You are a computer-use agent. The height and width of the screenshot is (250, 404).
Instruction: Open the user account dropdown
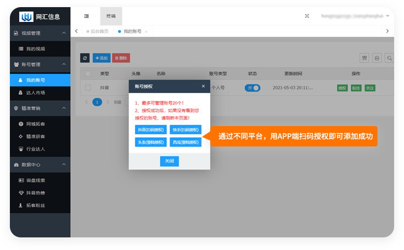point(355,16)
